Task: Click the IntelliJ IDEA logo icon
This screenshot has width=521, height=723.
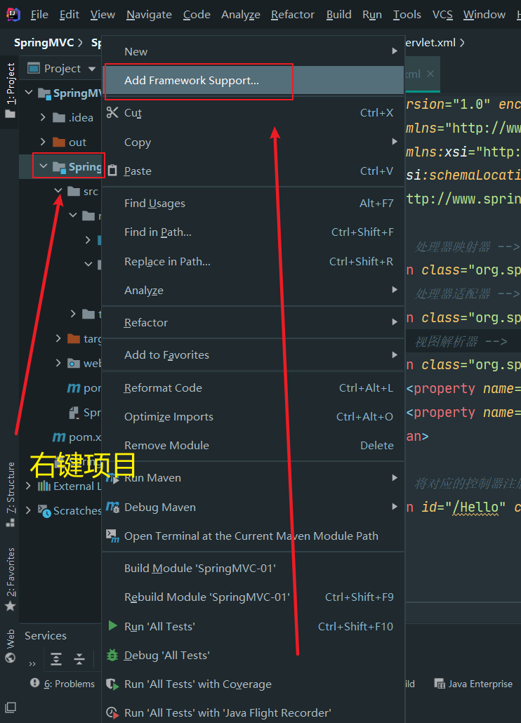Action: click(x=13, y=15)
